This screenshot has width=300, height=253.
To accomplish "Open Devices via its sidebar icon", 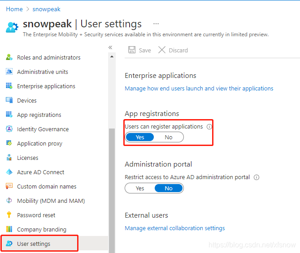I will coord(9,100).
